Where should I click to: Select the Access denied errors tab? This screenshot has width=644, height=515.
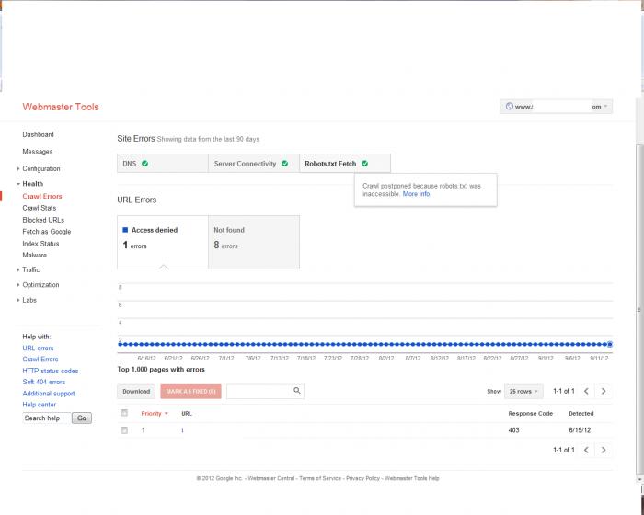163,242
